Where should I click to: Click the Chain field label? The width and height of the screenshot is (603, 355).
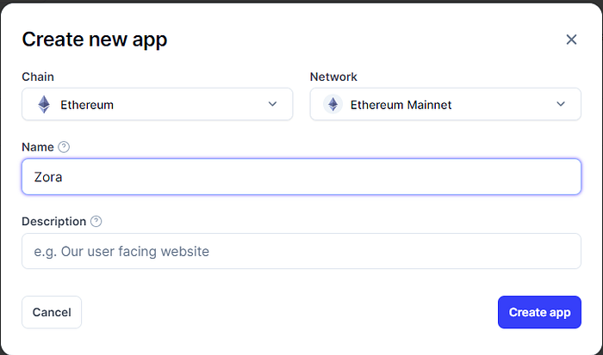pyautogui.click(x=38, y=77)
